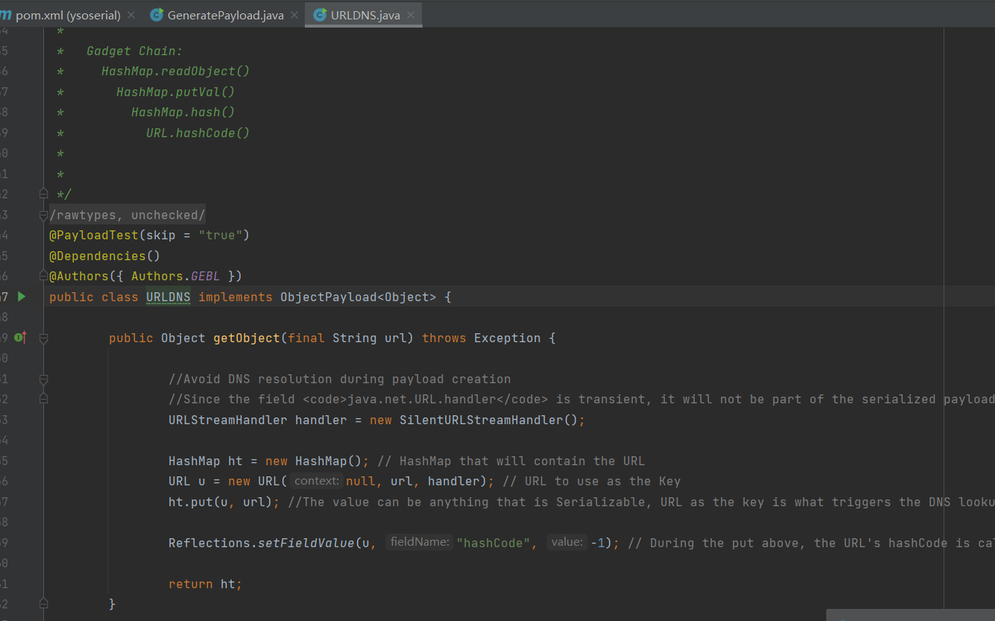Screen dimensions: 995x621
Task: Click the 'context:' inlay hint in new URL call
Action: [317, 482]
